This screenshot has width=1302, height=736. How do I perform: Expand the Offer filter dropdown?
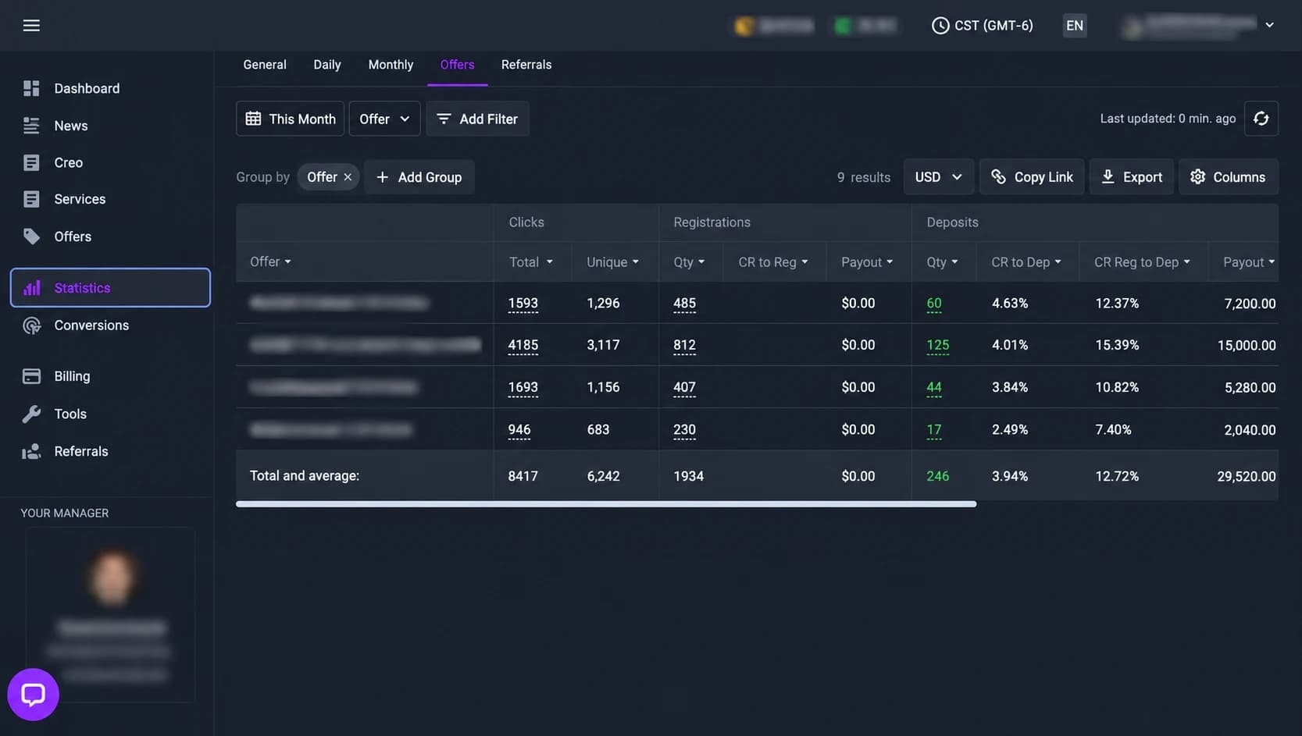click(x=384, y=119)
